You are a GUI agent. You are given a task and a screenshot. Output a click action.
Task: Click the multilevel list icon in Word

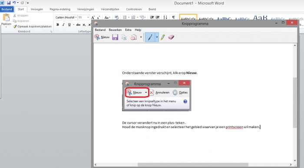click(x=142, y=17)
